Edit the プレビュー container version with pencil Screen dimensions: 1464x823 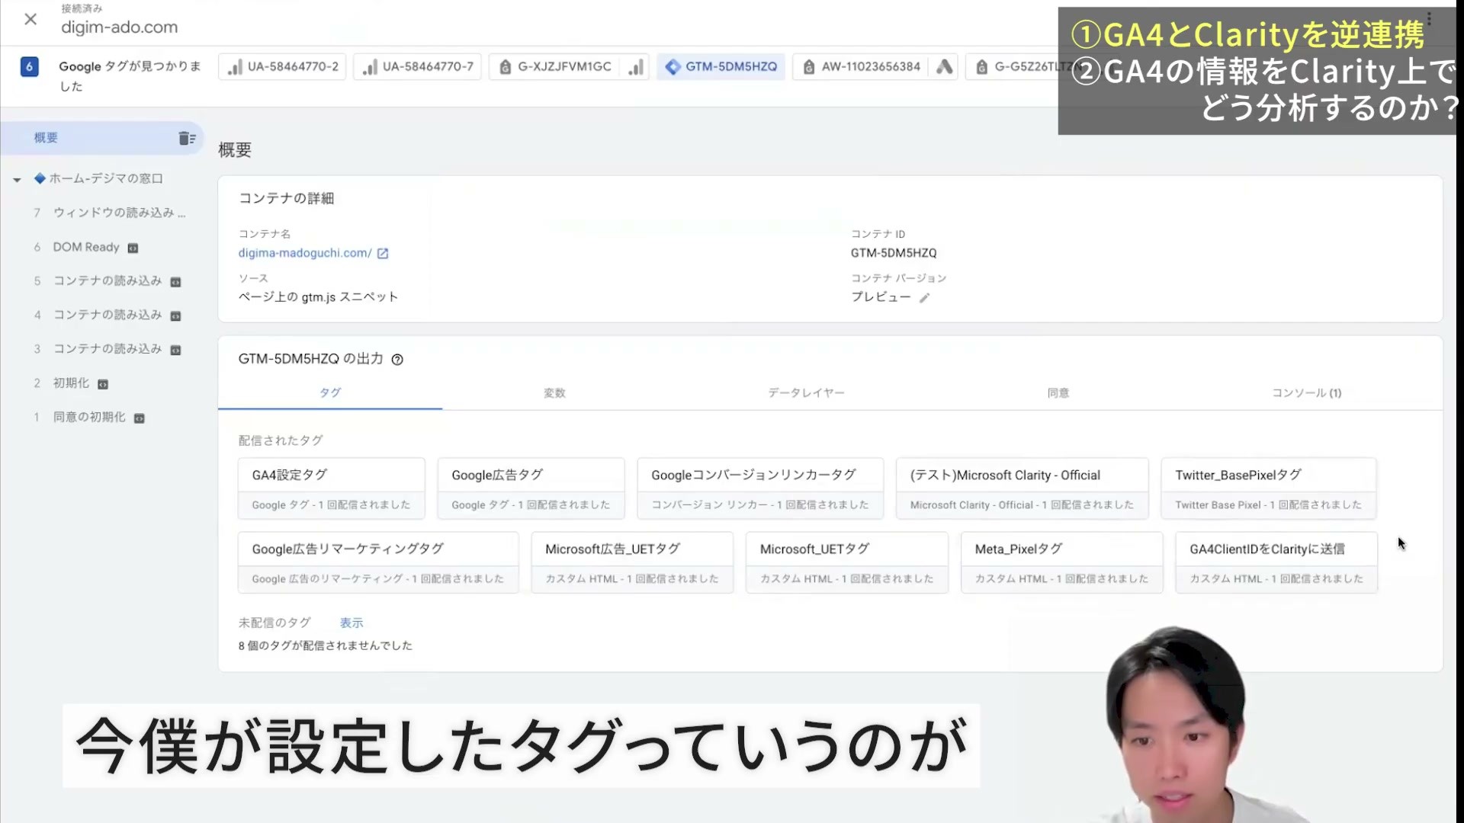coord(924,298)
